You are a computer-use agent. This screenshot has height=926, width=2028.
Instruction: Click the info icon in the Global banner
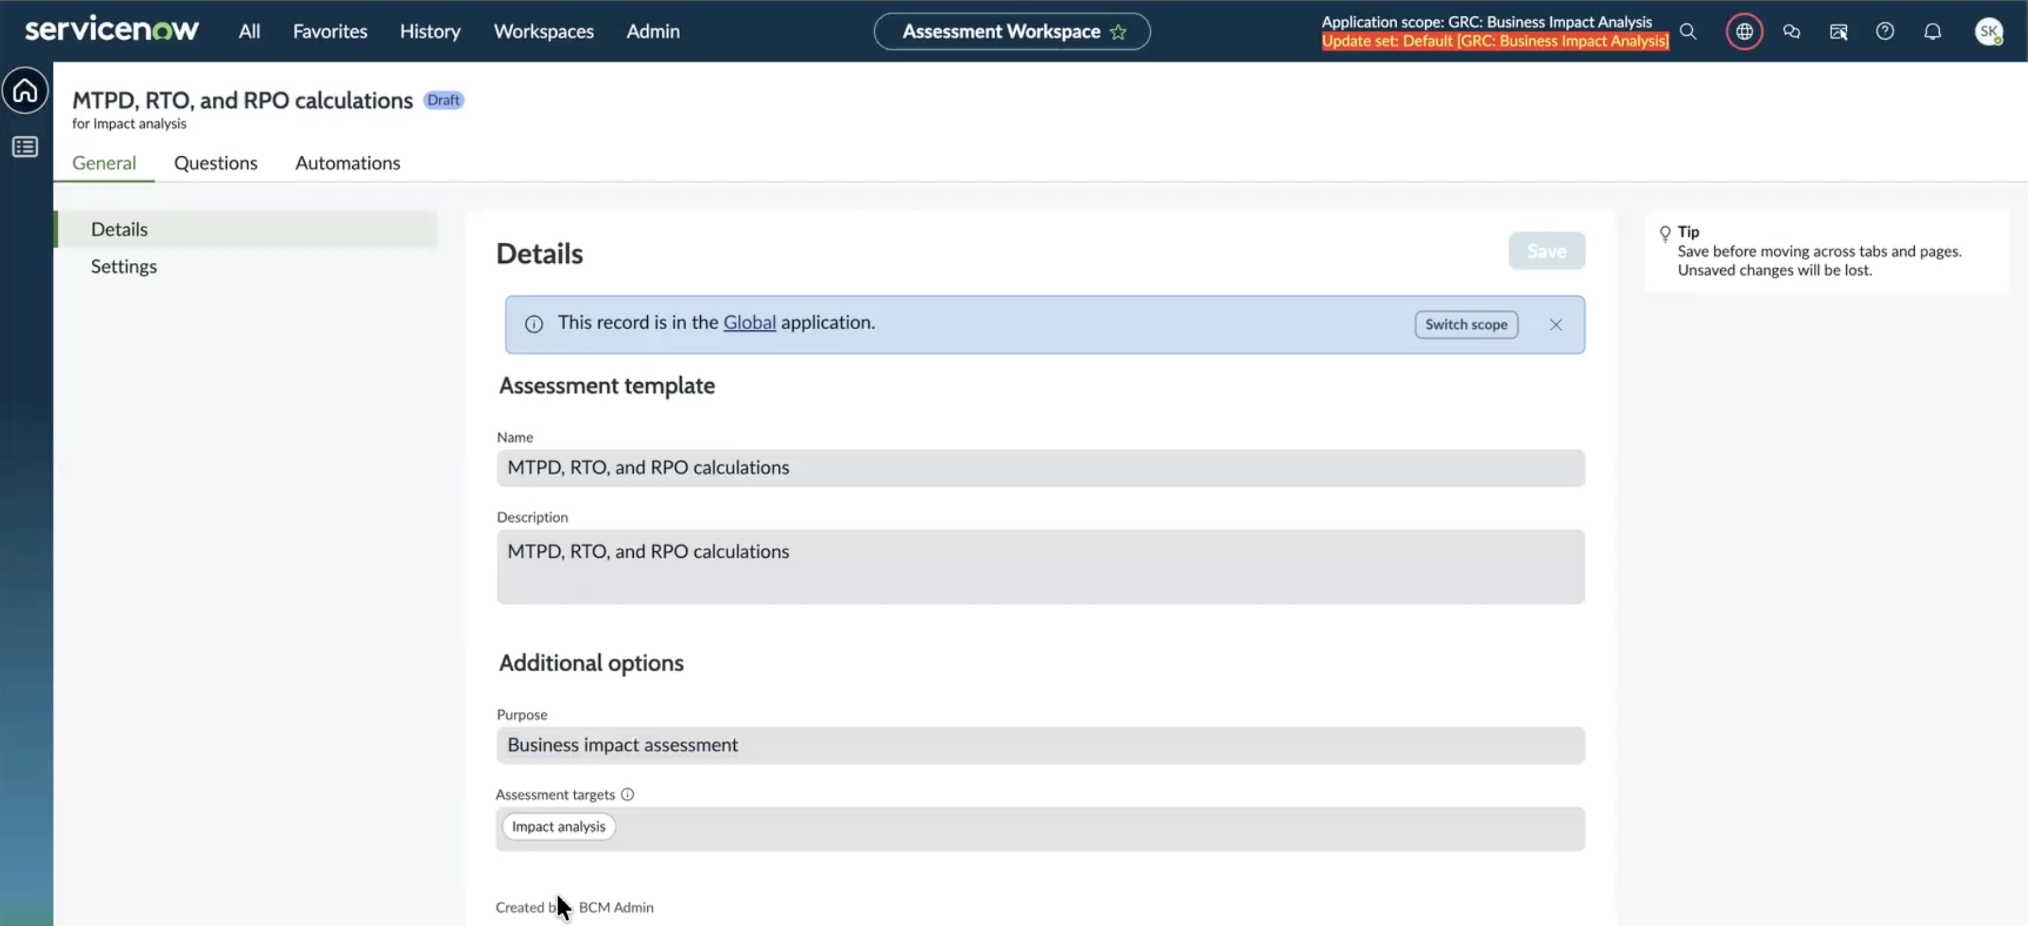[x=534, y=324]
